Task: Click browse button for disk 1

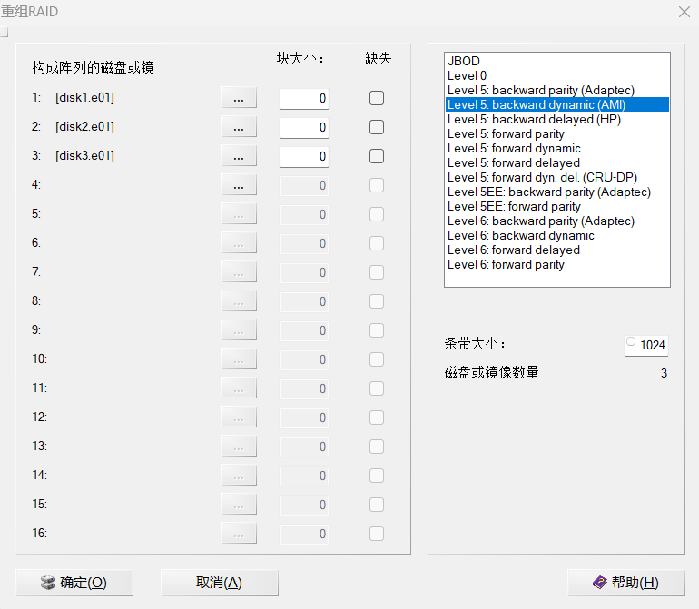Action: (x=239, y=98)
